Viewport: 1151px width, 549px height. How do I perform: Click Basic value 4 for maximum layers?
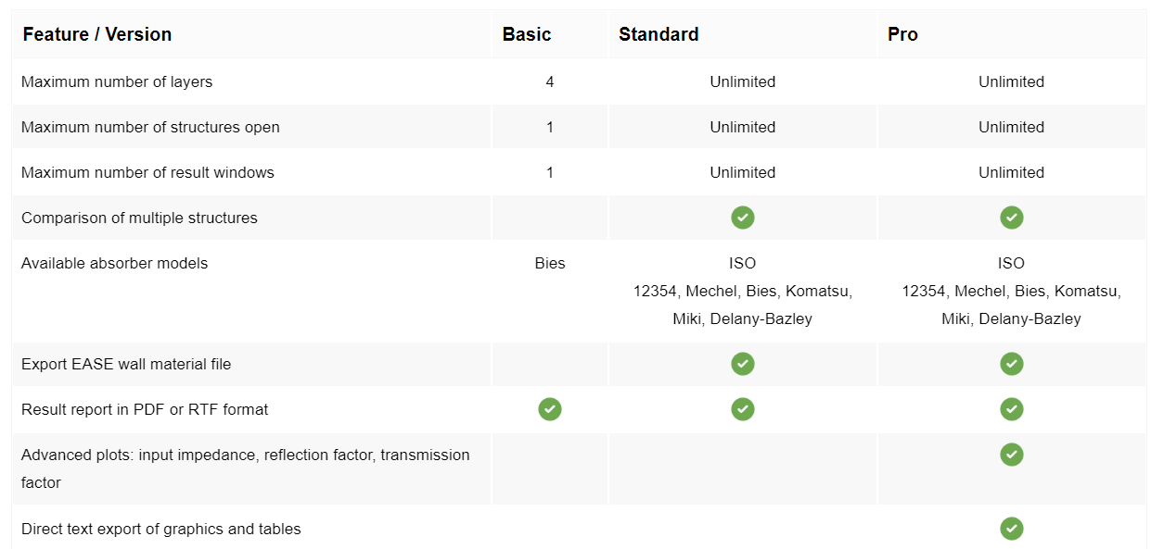click(550, 81)
